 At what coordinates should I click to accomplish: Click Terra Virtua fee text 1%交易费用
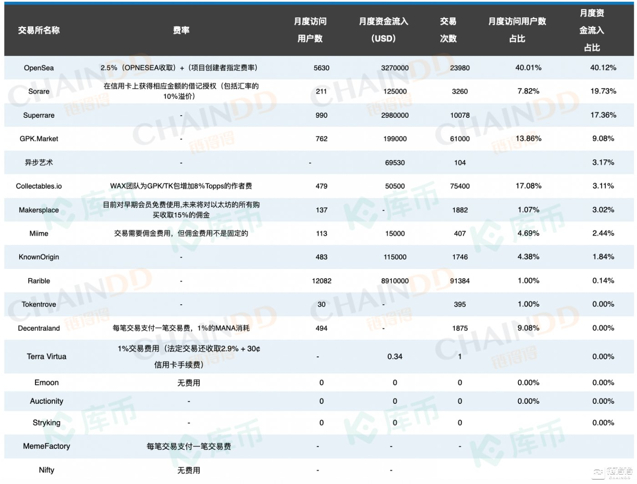189,357
